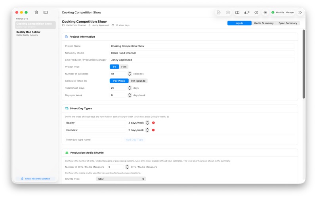Image resolution: width=317 pixels, height=198 pixels.
Task: Open help via the question mark icon
Action: (x=256, y=12)
